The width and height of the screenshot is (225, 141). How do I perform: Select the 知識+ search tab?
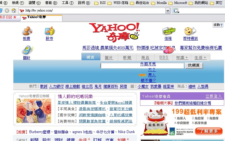coord(182,58)
